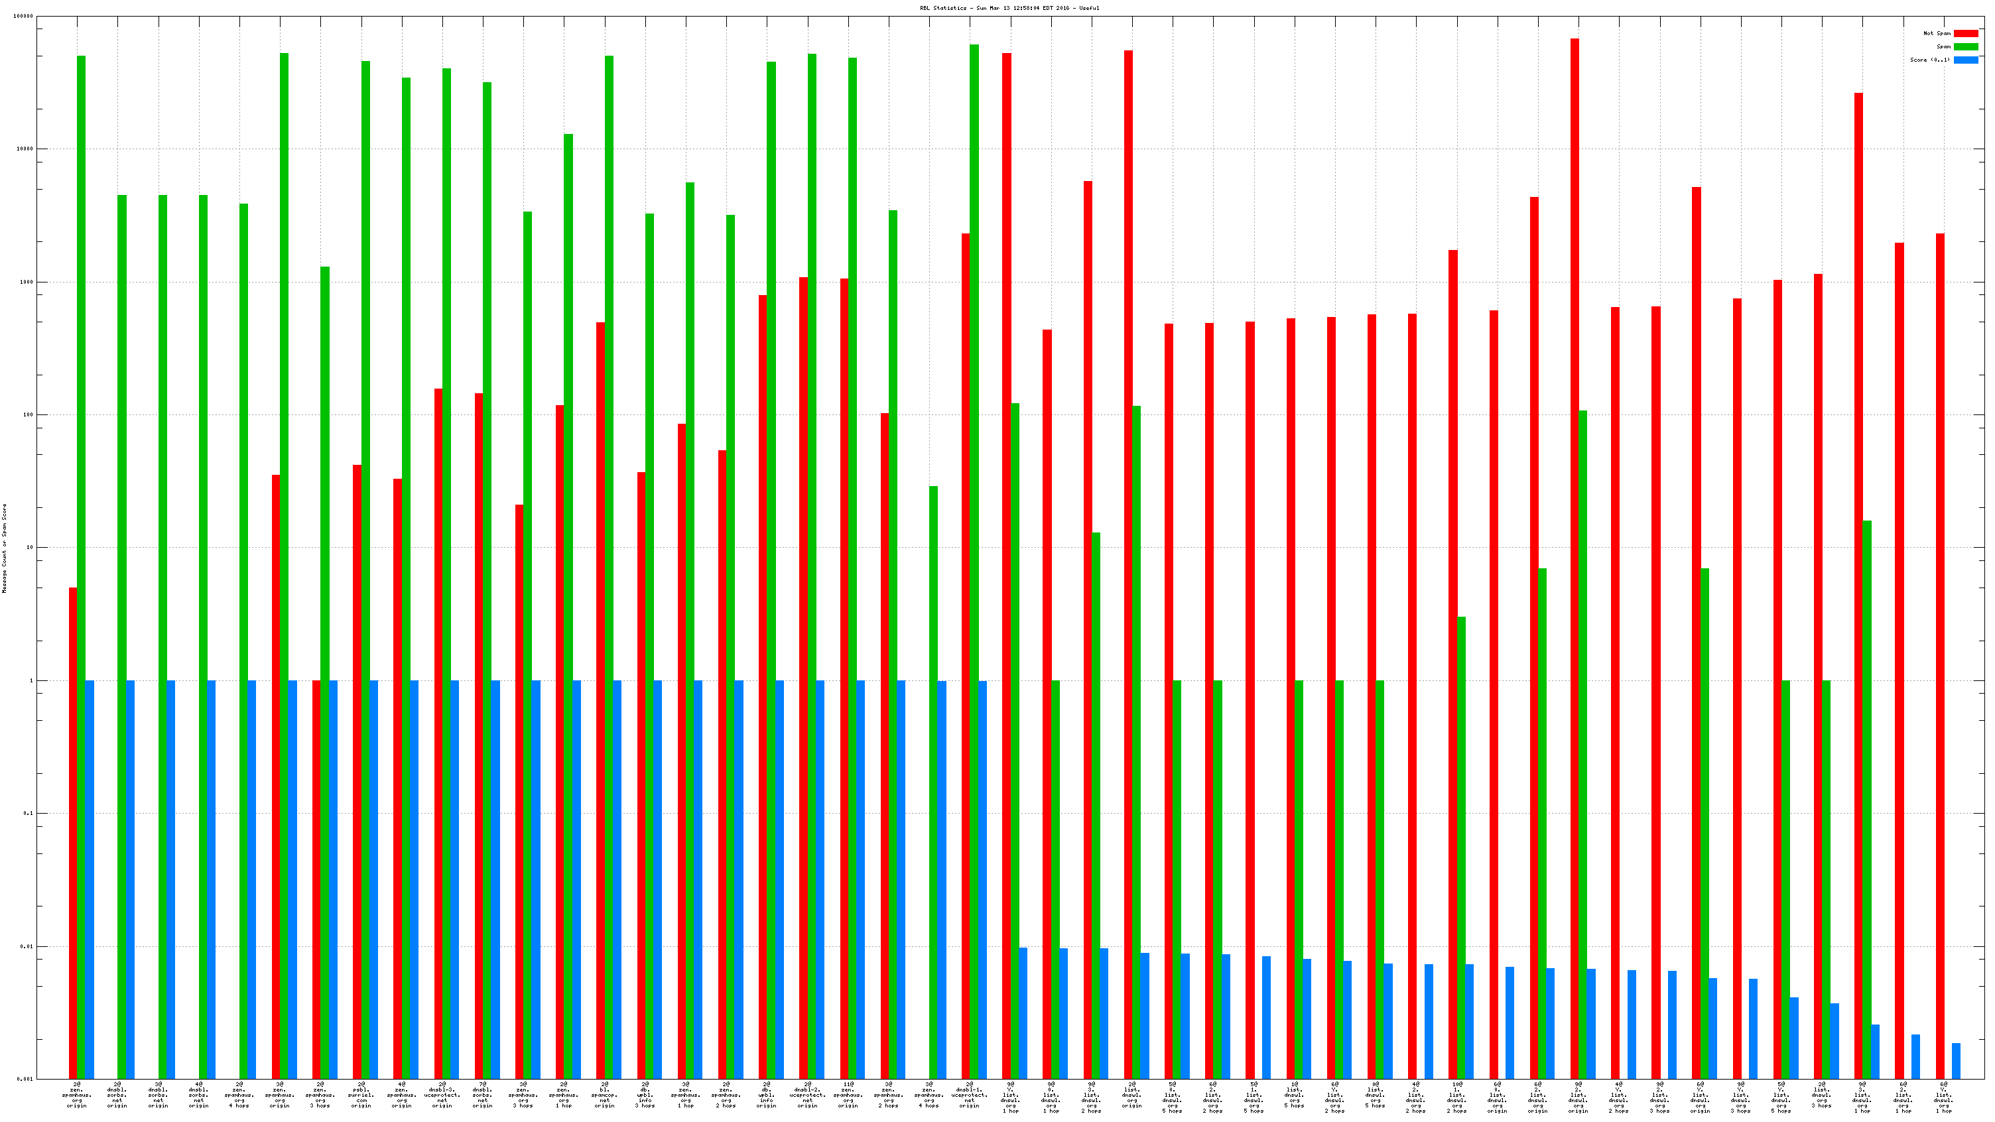Click the 0.001 tick on the y-axis
The image size is (1995, 1122).
25,1079
